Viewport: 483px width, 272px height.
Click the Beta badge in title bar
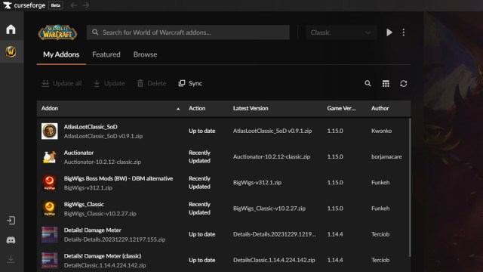click(x=56, y=5)
